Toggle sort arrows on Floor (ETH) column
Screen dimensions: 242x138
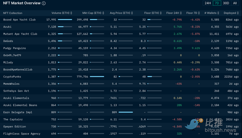(x=161, y=13)
